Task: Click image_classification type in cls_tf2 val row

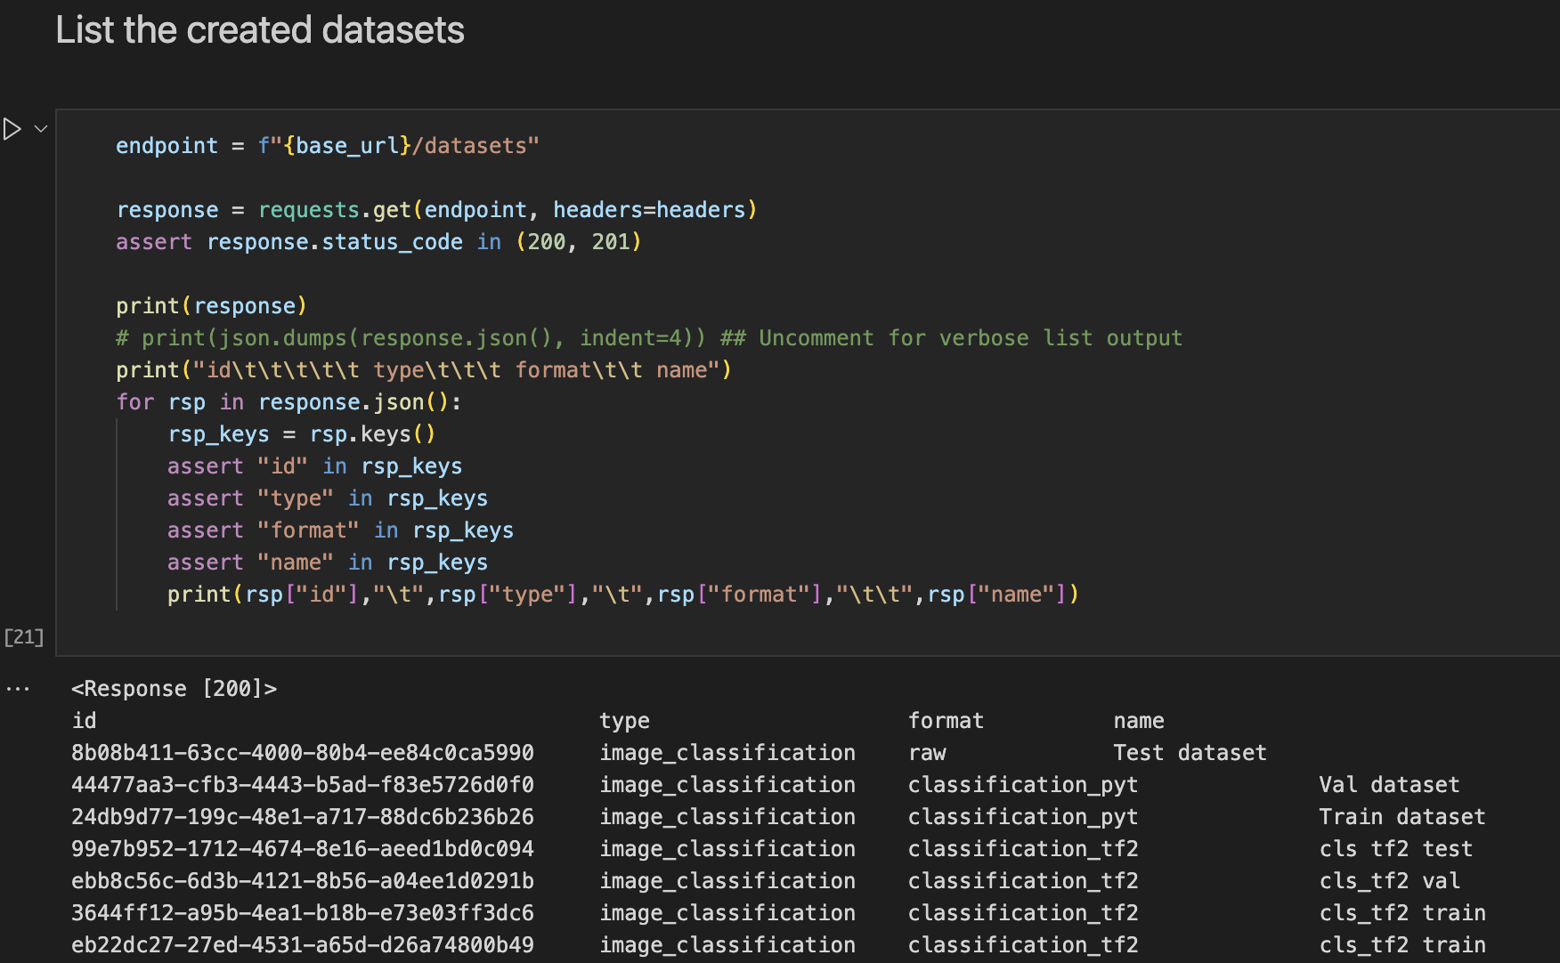Action: (x=727, y=881)
